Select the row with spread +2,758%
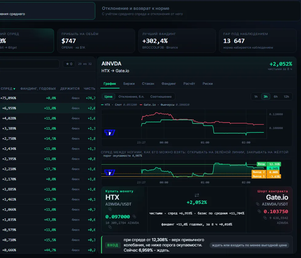Image resolution: width=301 pixels, height=258 pixels. 48,139
